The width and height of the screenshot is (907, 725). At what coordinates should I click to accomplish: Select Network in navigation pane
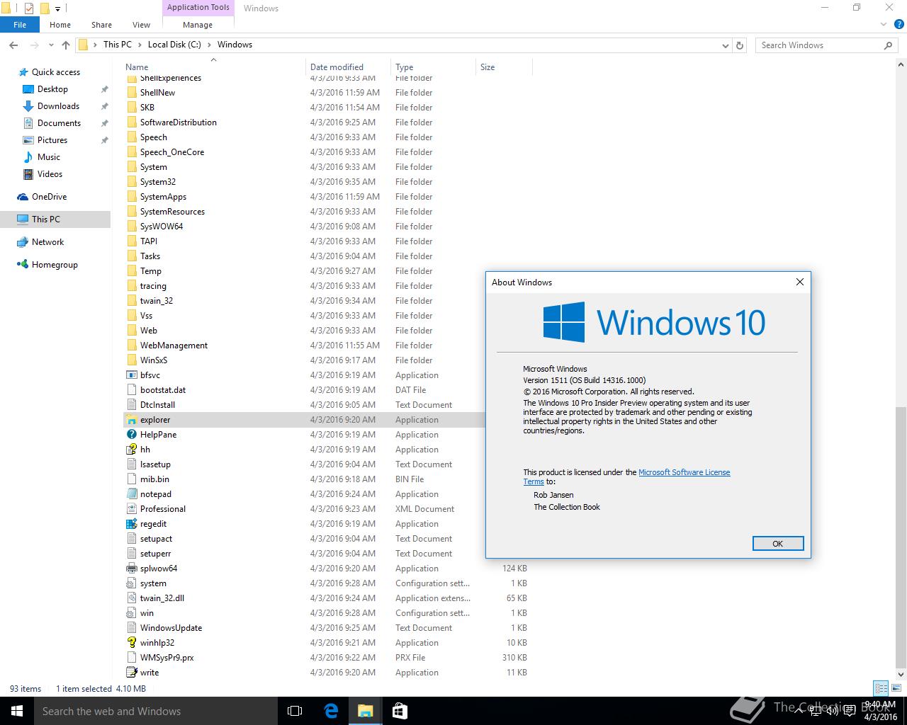(x=47, y=242)
